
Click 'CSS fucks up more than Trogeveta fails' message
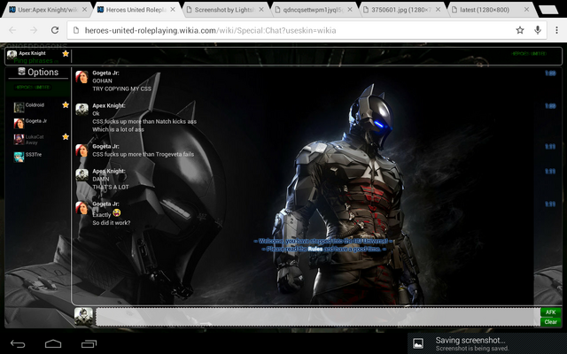144,154
